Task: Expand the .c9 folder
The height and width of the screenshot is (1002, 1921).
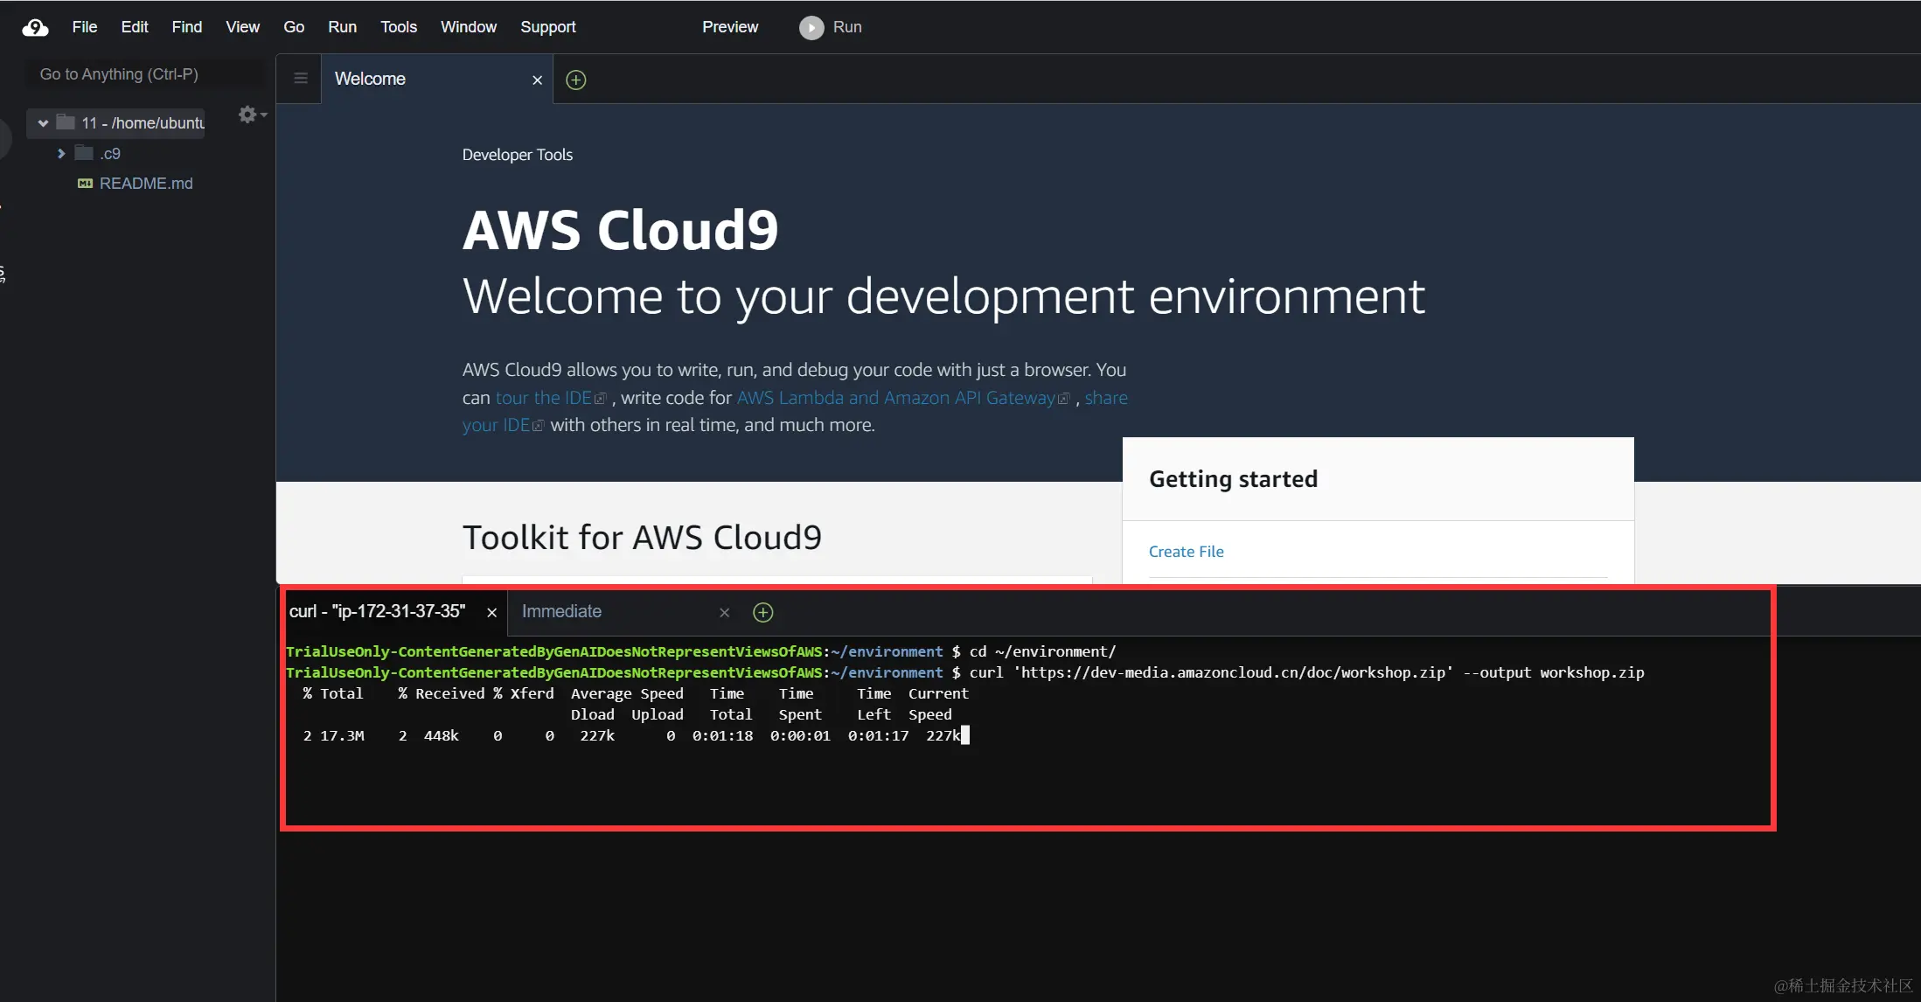Action: 61,154
